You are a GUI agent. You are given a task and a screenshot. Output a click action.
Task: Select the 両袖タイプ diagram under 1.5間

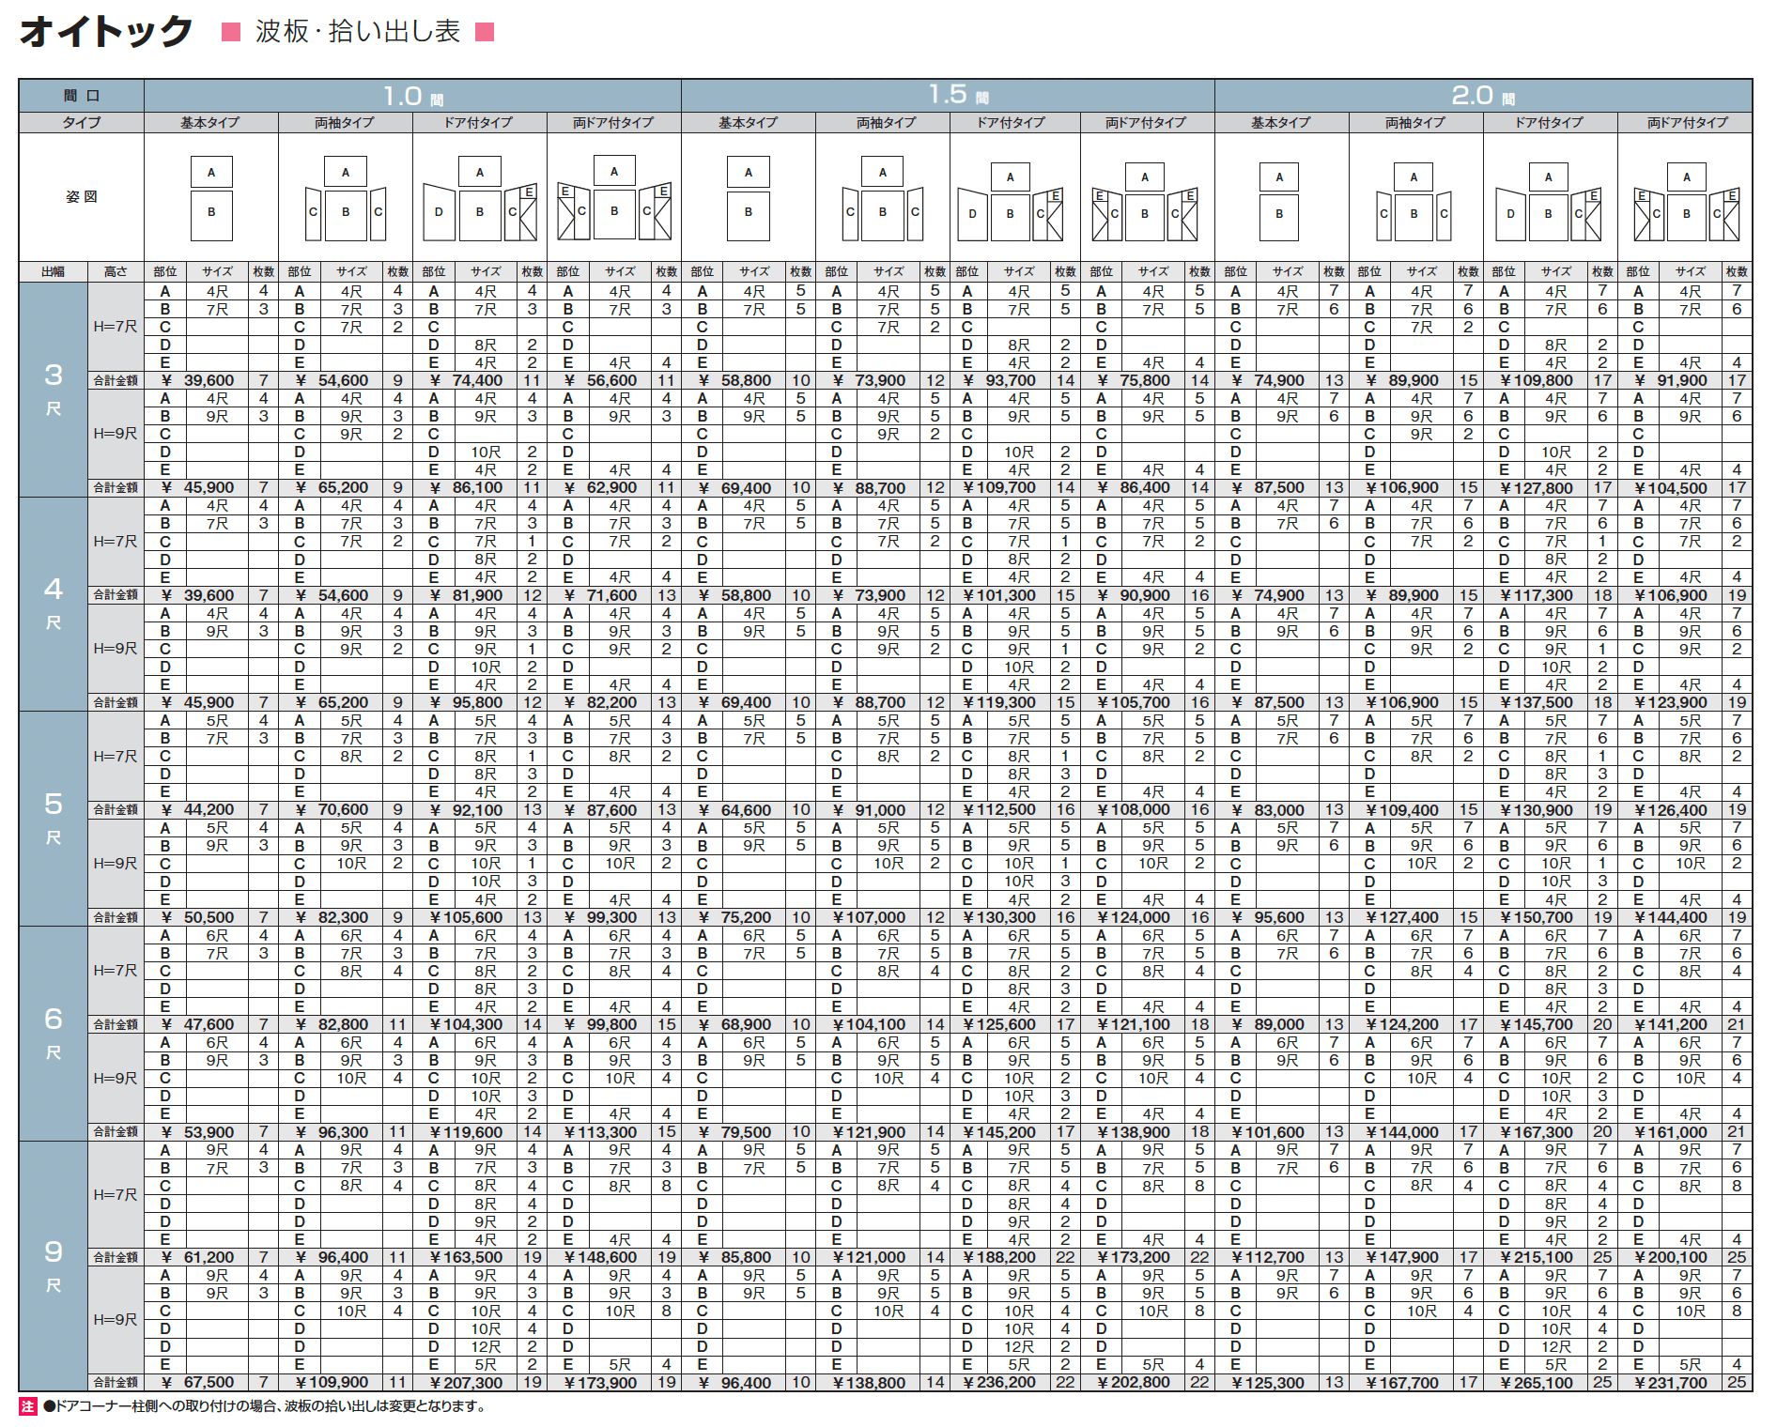(x=881, y=199)
